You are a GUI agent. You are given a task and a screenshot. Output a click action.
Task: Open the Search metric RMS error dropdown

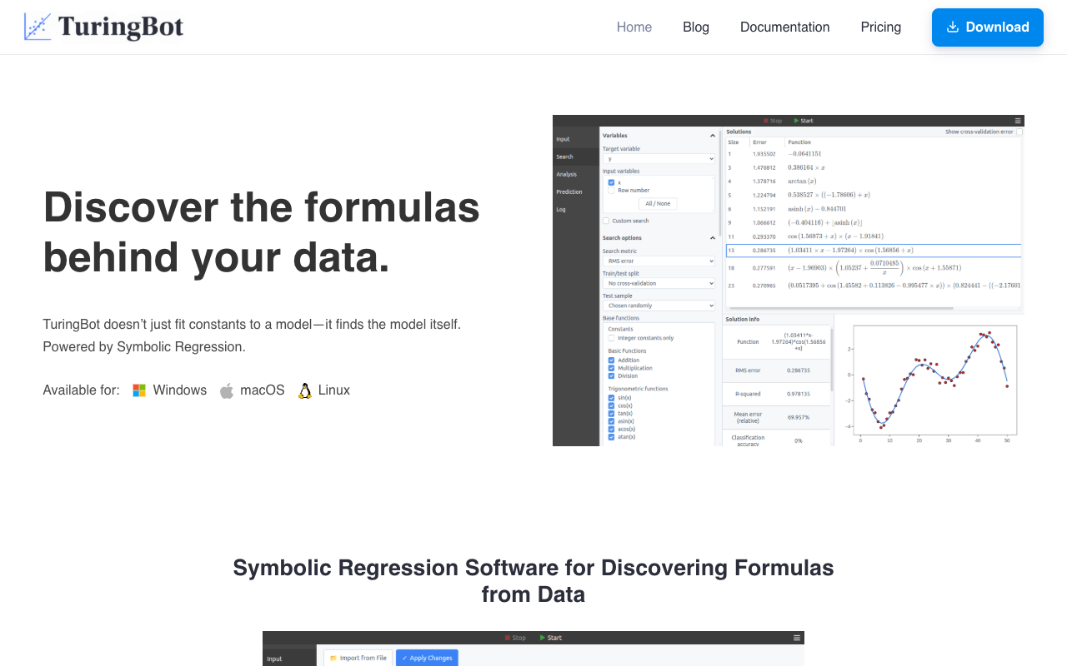pos(659,261)
